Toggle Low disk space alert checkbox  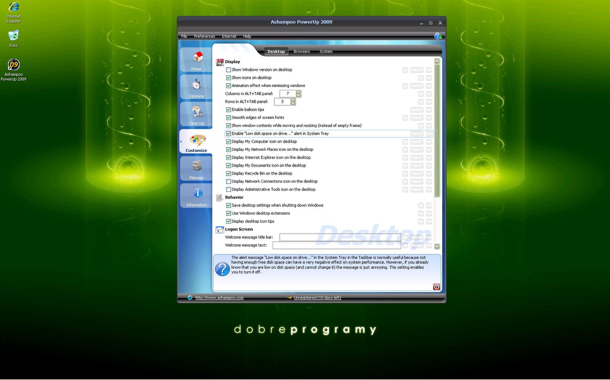pos(228,133)
